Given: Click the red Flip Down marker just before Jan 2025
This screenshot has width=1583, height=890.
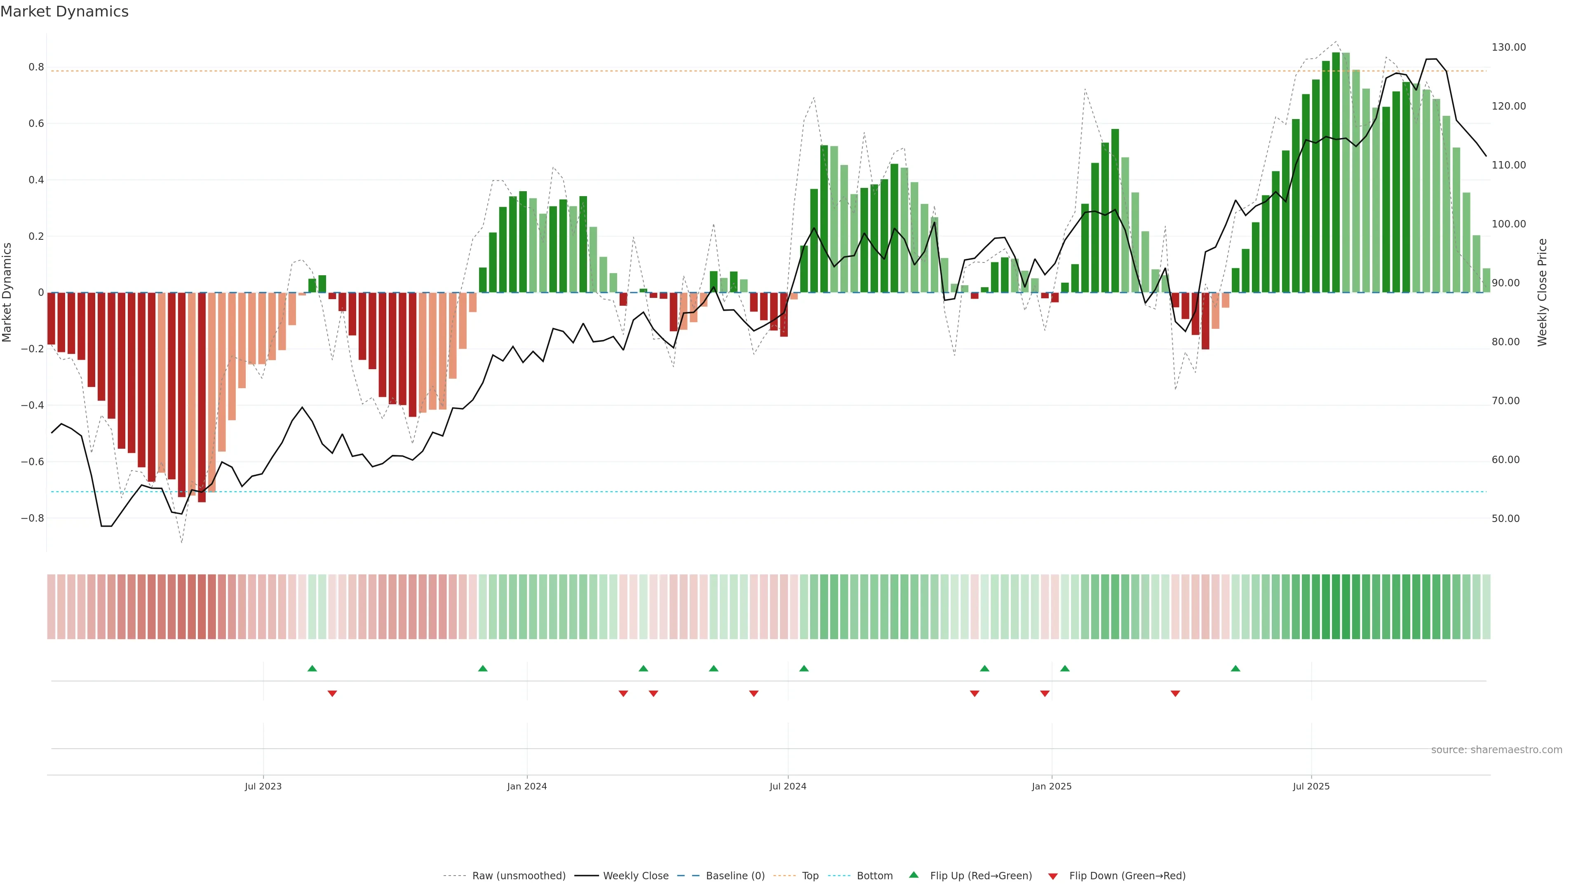Looking at the screenshot, I should (1045, 693).
